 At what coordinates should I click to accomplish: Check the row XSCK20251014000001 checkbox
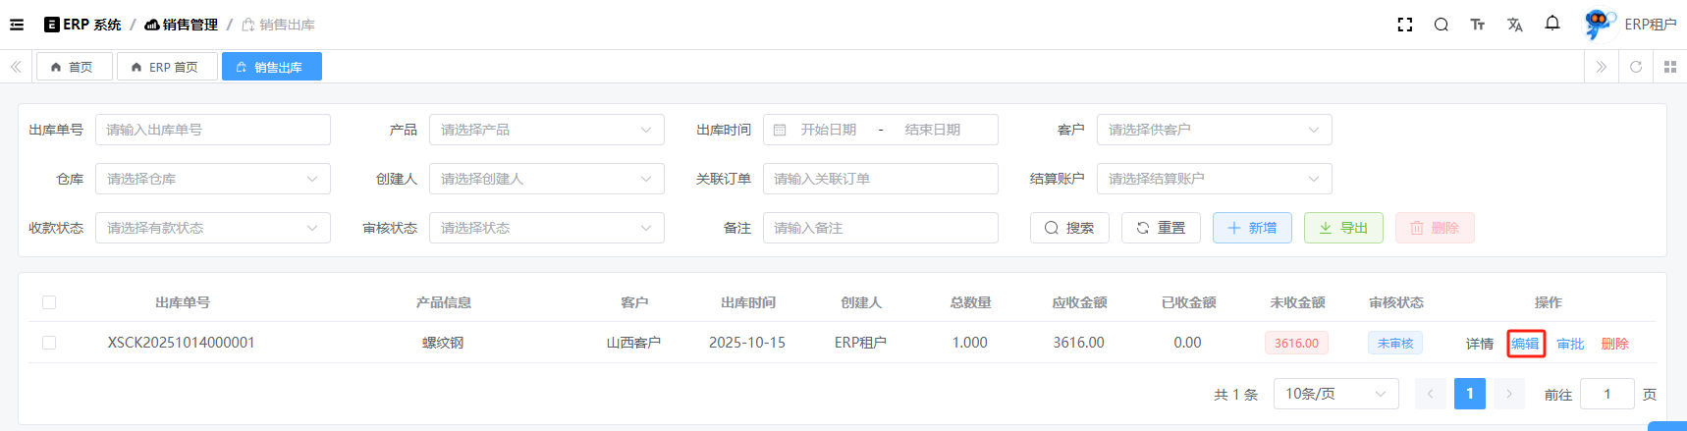coord(49,343)
